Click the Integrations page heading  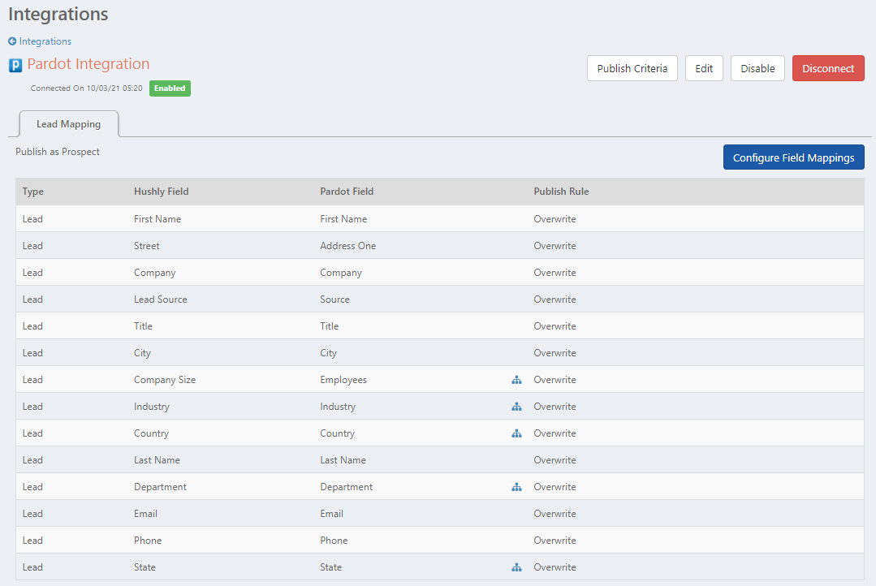click(x=58, y=14)
